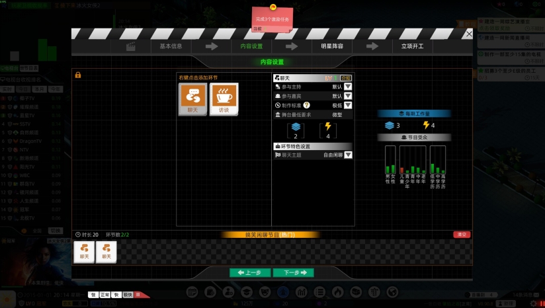This screenshot has height=308, width=545.
Task: Expand the 制作标准 production standard dropdown
Action: (348, 105)
